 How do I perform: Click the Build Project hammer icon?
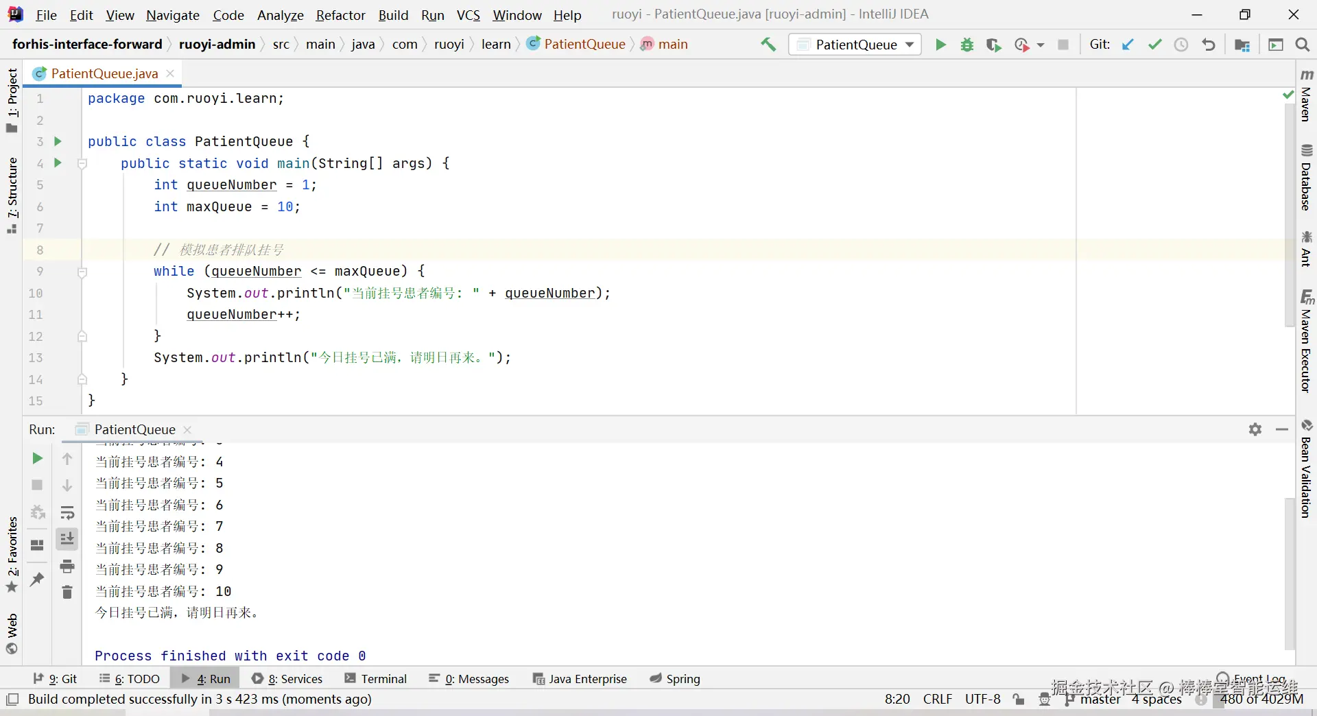(768, 45)
